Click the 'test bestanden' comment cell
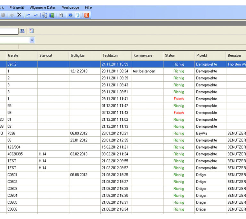The height and width of the screenshot is (219, 246). [x=147, y=71]
